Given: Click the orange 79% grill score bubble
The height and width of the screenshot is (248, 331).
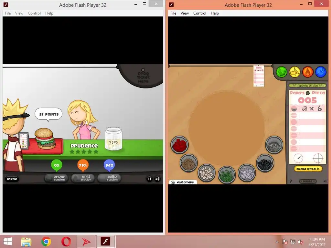Looking at the screenshot, I should tap(83, 165).
